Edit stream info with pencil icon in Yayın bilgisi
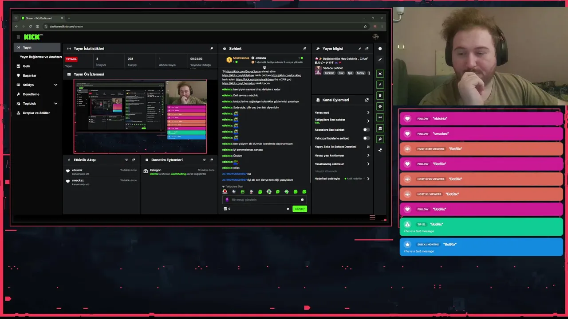The width and height of the screenshot is (568, 319). (360, 49)
